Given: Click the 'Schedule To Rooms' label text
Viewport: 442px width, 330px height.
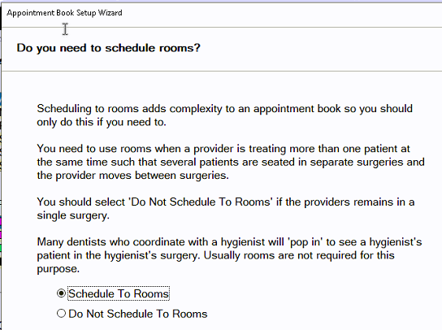Looking at the screenshot, I should (119, 293).
